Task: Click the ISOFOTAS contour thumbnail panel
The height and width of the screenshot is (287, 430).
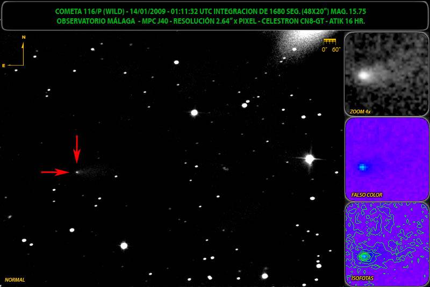Action: tap(386, 244)
